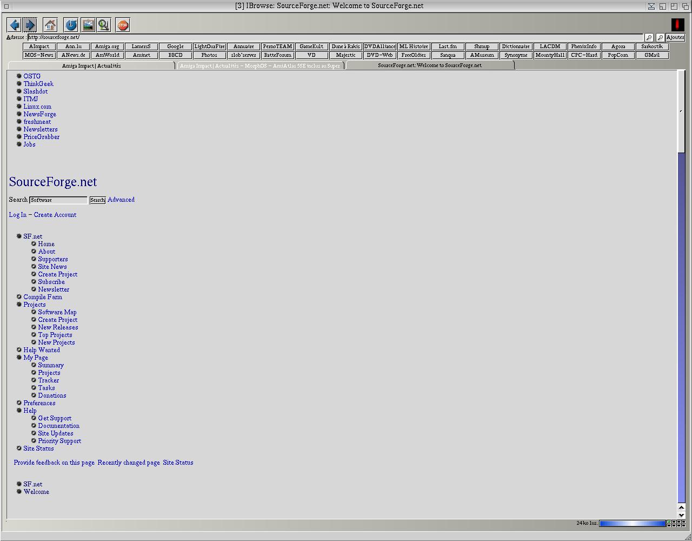Viewport: 692px width, 541px height.
Task: Open the Slashdot link
Action: tap(36, 91)
